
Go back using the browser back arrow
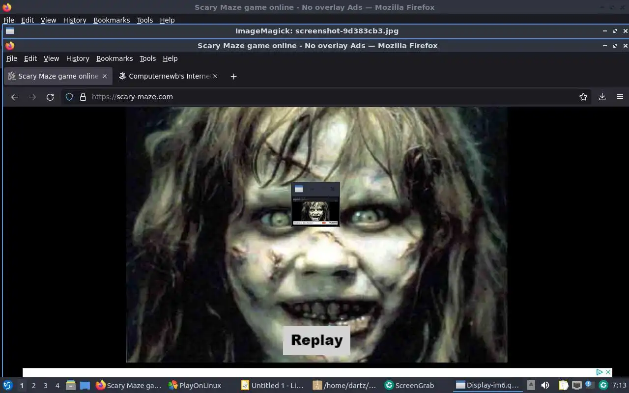click(15, 97)
